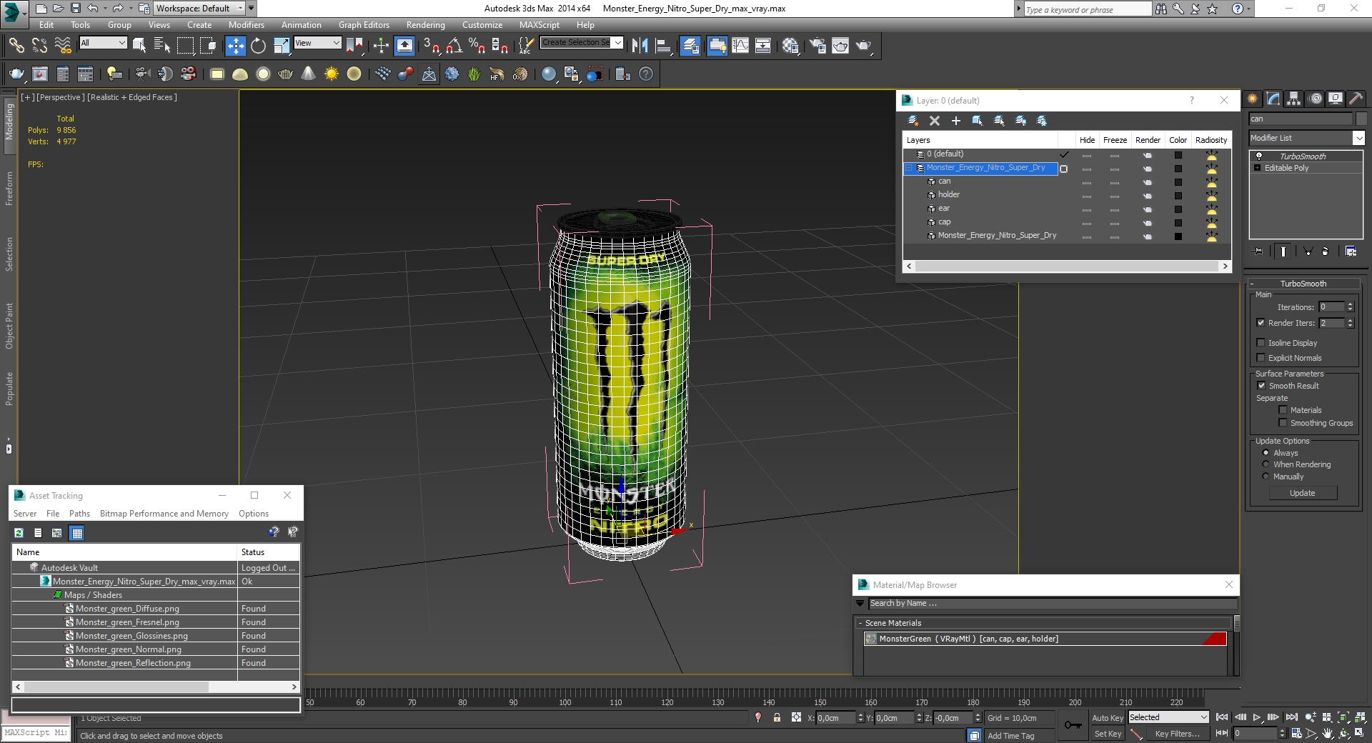
Task: Delete highlighted layer with X icon
Action: click(935, 121)
